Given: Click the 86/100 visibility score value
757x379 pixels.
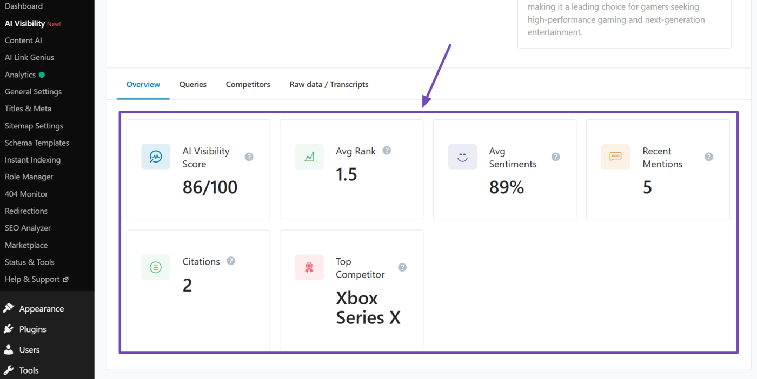Looking at the screenshot, I should coord(210,187).
